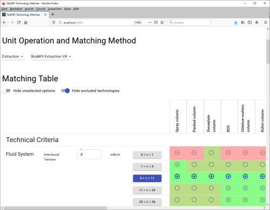The width and height of the screenshot is (270, 210).
Task: Disable Hide excluded technologies switch
Action: point(65,90)
